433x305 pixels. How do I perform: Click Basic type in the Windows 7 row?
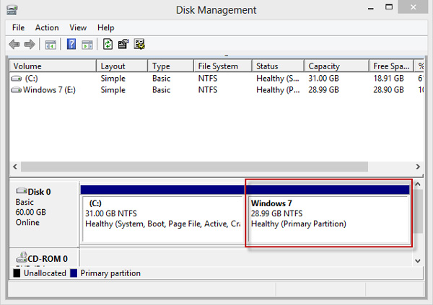[161, 90]
